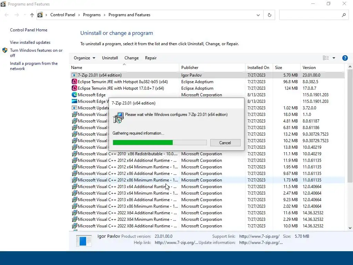
Task: Click the icon for Visual C++ 2012 x64 Additional Runtime
Action: (x=74, y=160)
